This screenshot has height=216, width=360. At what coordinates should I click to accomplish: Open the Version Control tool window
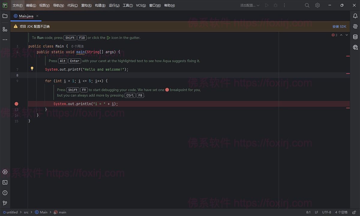[x=5, y=203]
